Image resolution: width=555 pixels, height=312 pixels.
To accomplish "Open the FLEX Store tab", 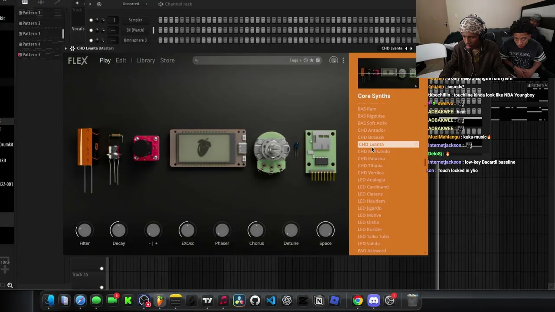I will (167, 60).
